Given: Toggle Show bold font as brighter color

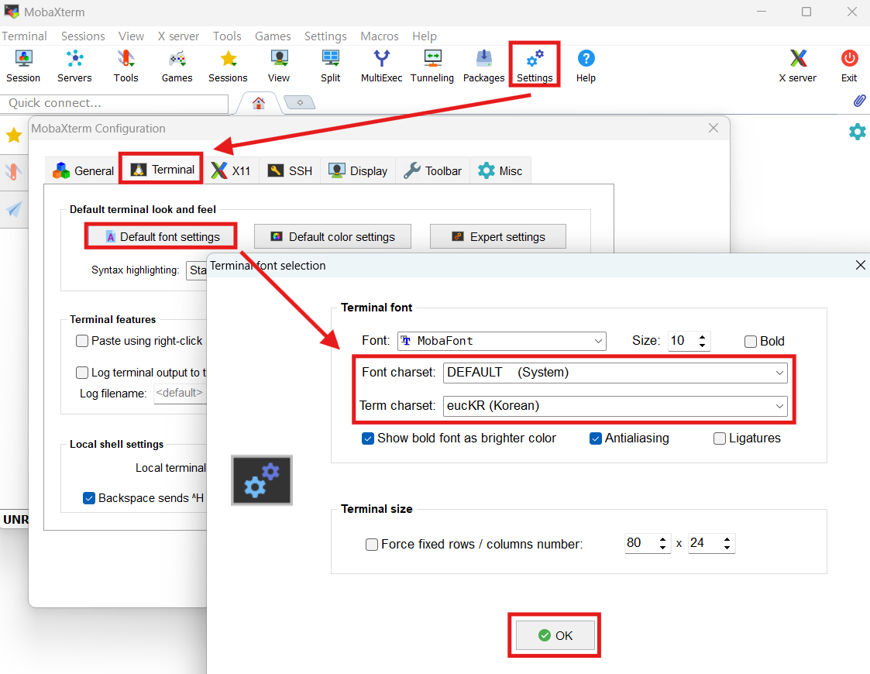Looking at the screenshot, I should click(368, 438).
